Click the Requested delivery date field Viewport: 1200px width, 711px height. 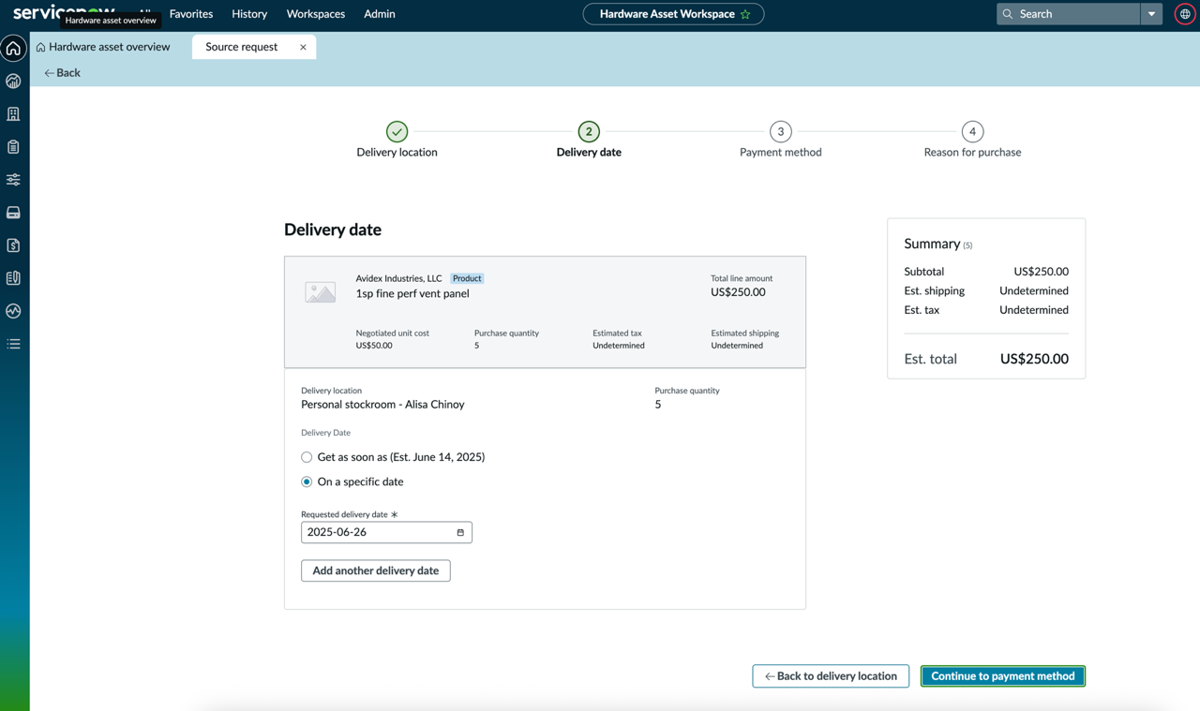386,532
